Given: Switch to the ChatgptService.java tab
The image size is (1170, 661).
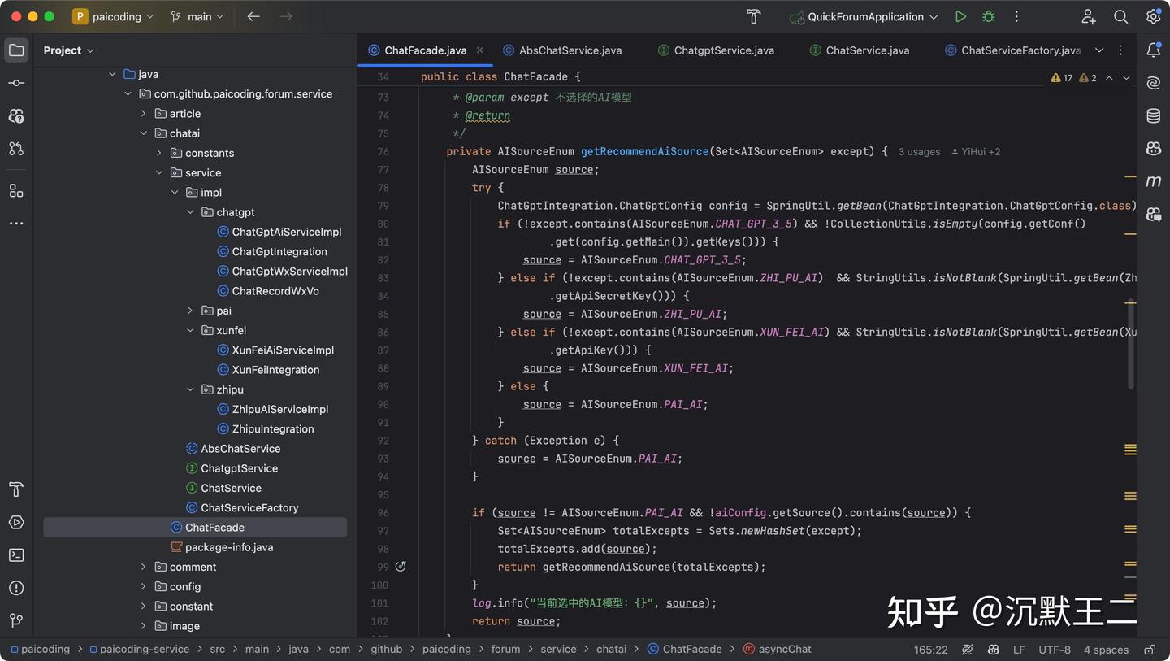Looking at the screenshot, I should 716,50.
